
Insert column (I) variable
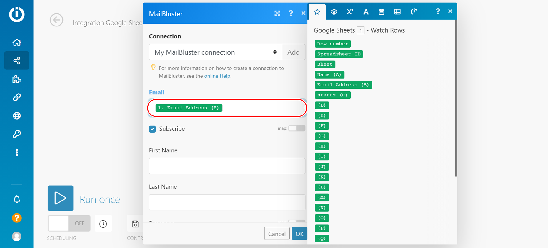322,157
